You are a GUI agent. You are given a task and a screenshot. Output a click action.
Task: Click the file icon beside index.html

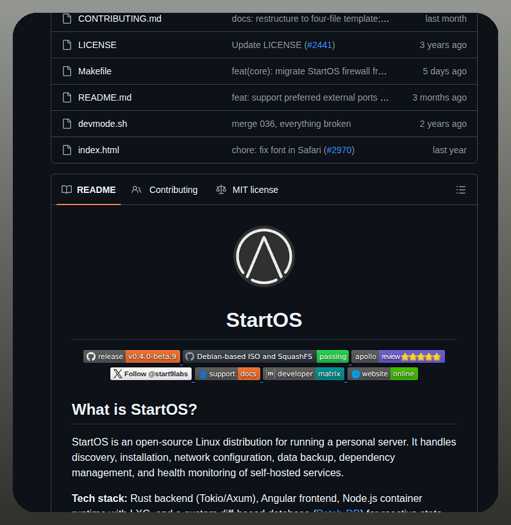(x=67, y=150)
